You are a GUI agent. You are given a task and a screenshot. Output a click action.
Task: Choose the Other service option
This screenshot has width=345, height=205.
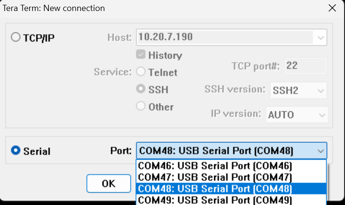(x=141, y=107)
